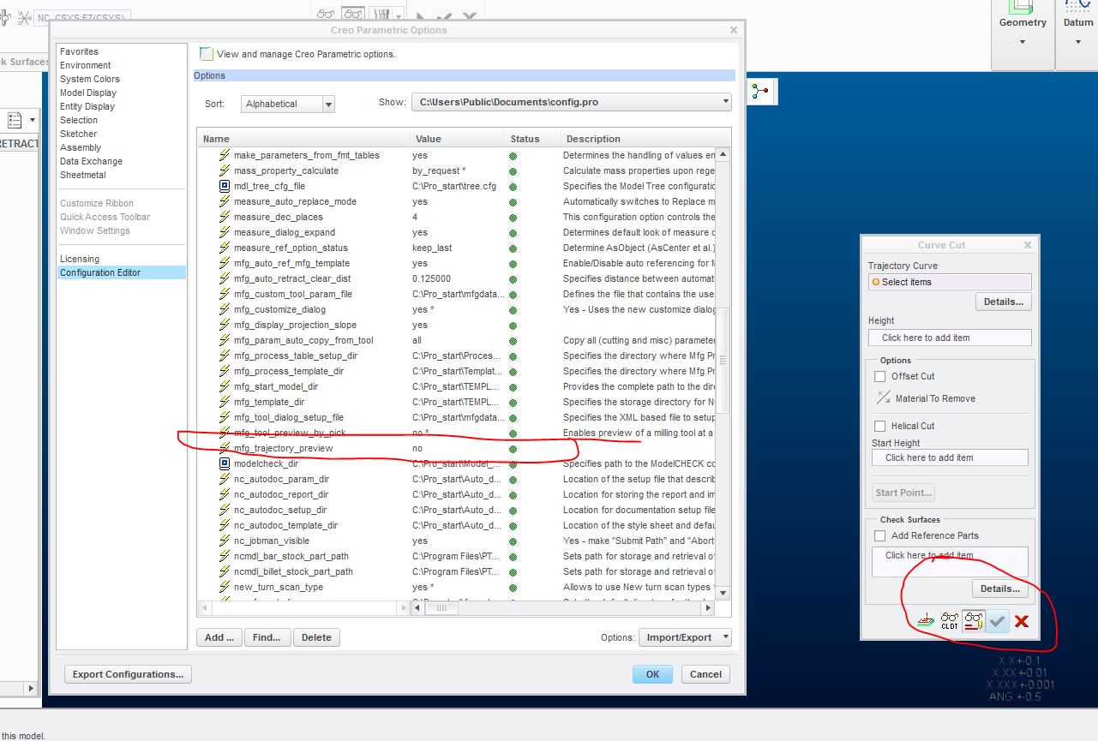Click Export Configurations... button
1098x741 pixels.
click(x=128, y=674)
